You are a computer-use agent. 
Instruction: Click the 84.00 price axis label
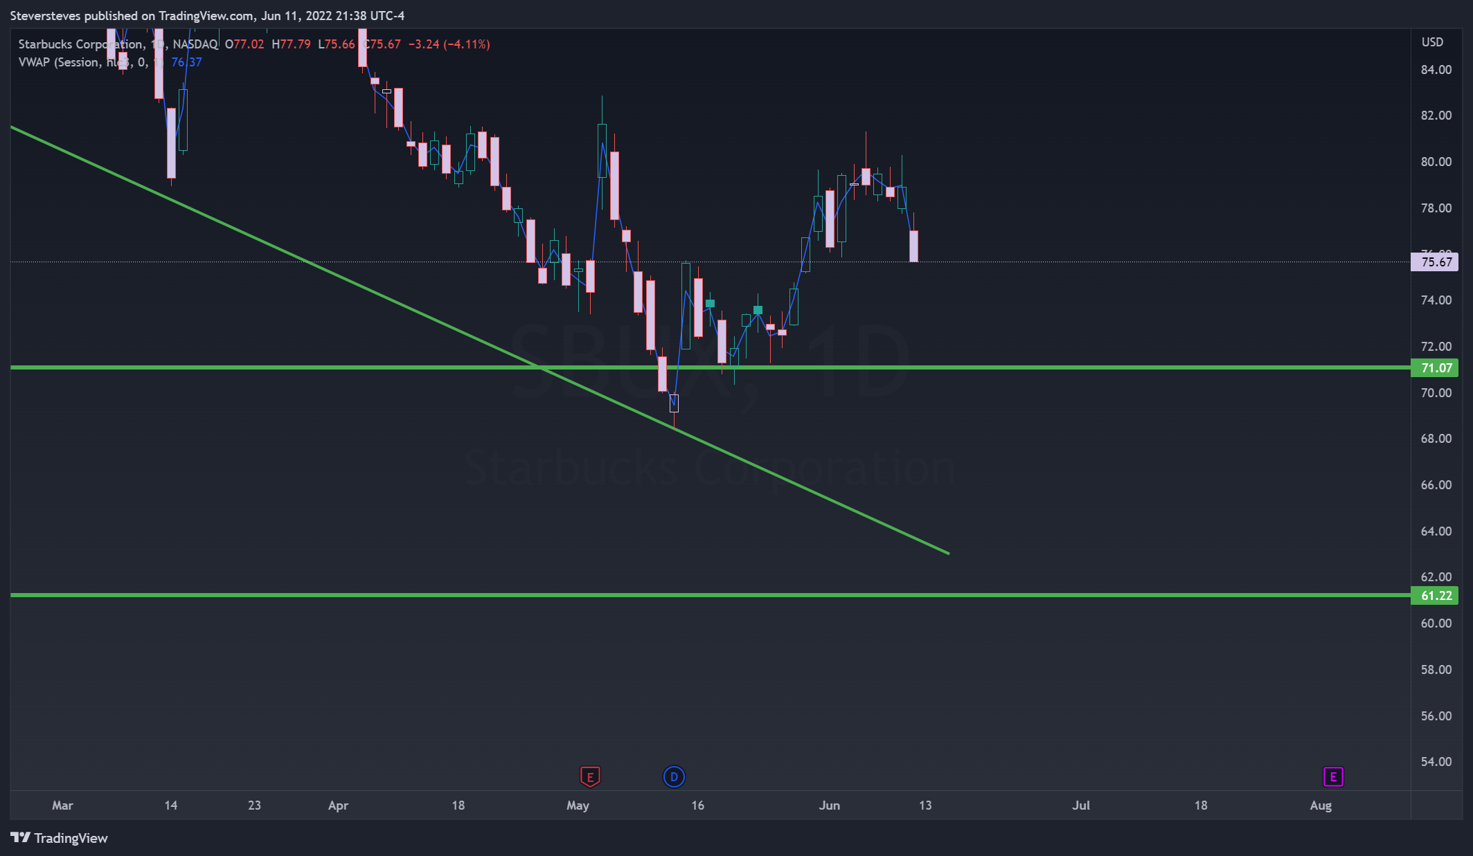1436,70
